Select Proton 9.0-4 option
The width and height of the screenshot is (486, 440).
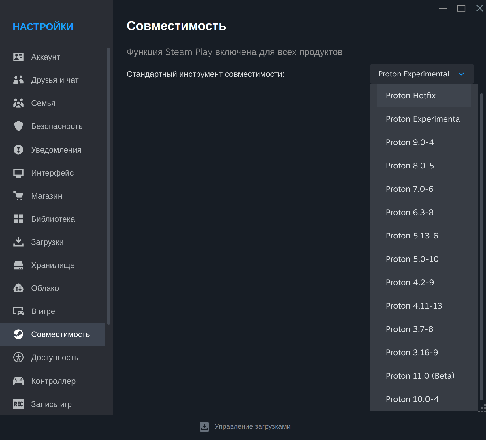[410, 142]
